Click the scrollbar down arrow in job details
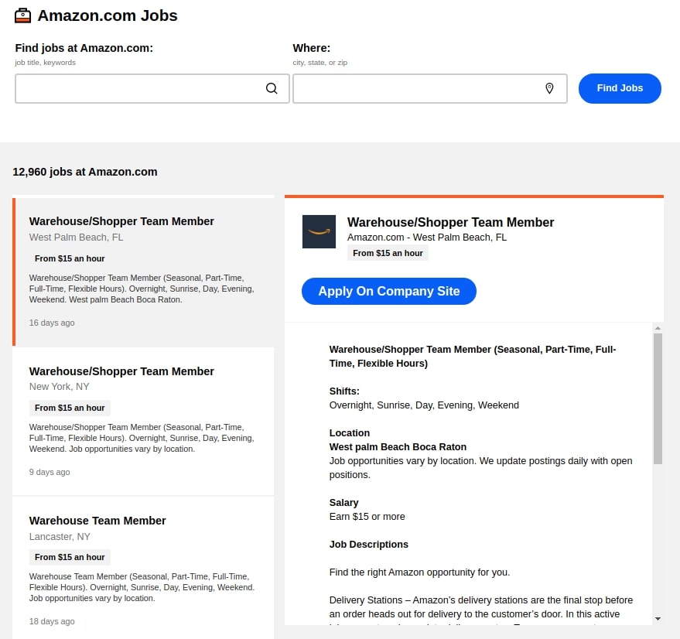The width and height of the screenshot is (680, 639). pyautogui.click(x=658, y=619)
